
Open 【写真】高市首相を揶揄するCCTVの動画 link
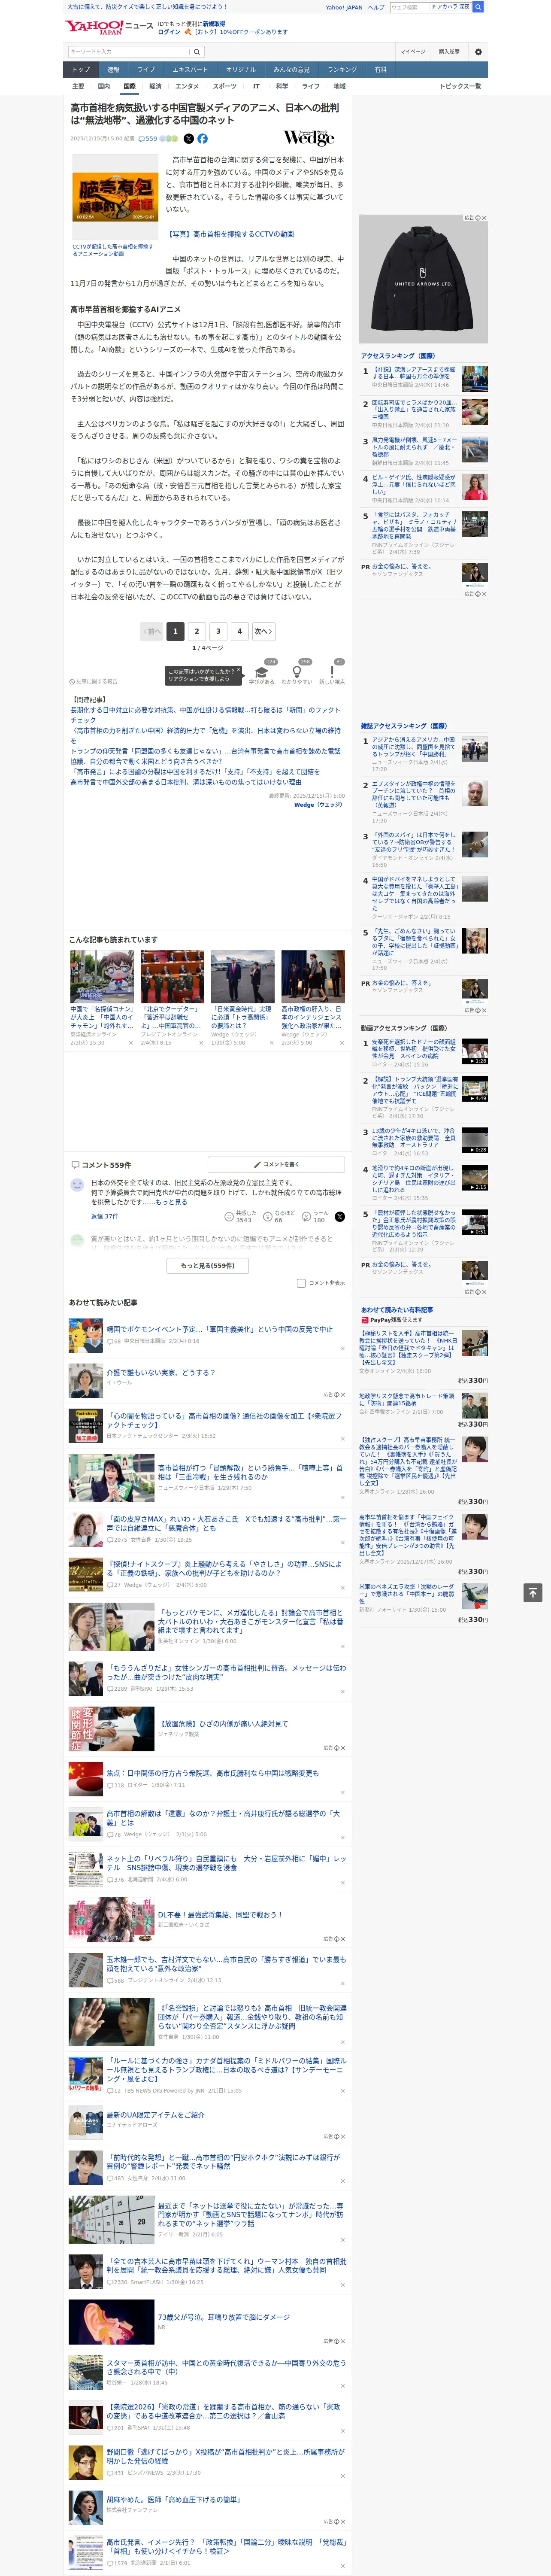pos(231,234)
